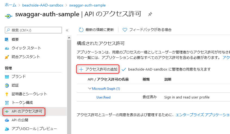This screenshot has width=230, height=134.
Task: Click ホーム breadcrumb link
Action: tap(10, 5)
